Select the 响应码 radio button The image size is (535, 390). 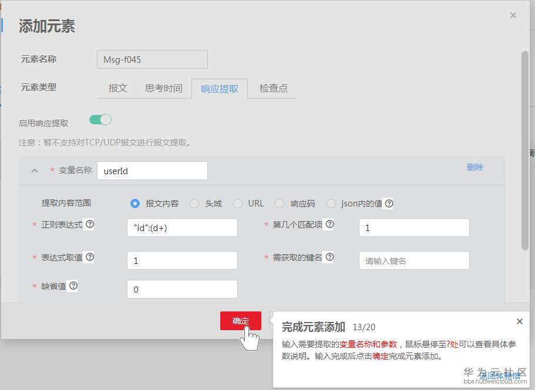click(280, 204)
